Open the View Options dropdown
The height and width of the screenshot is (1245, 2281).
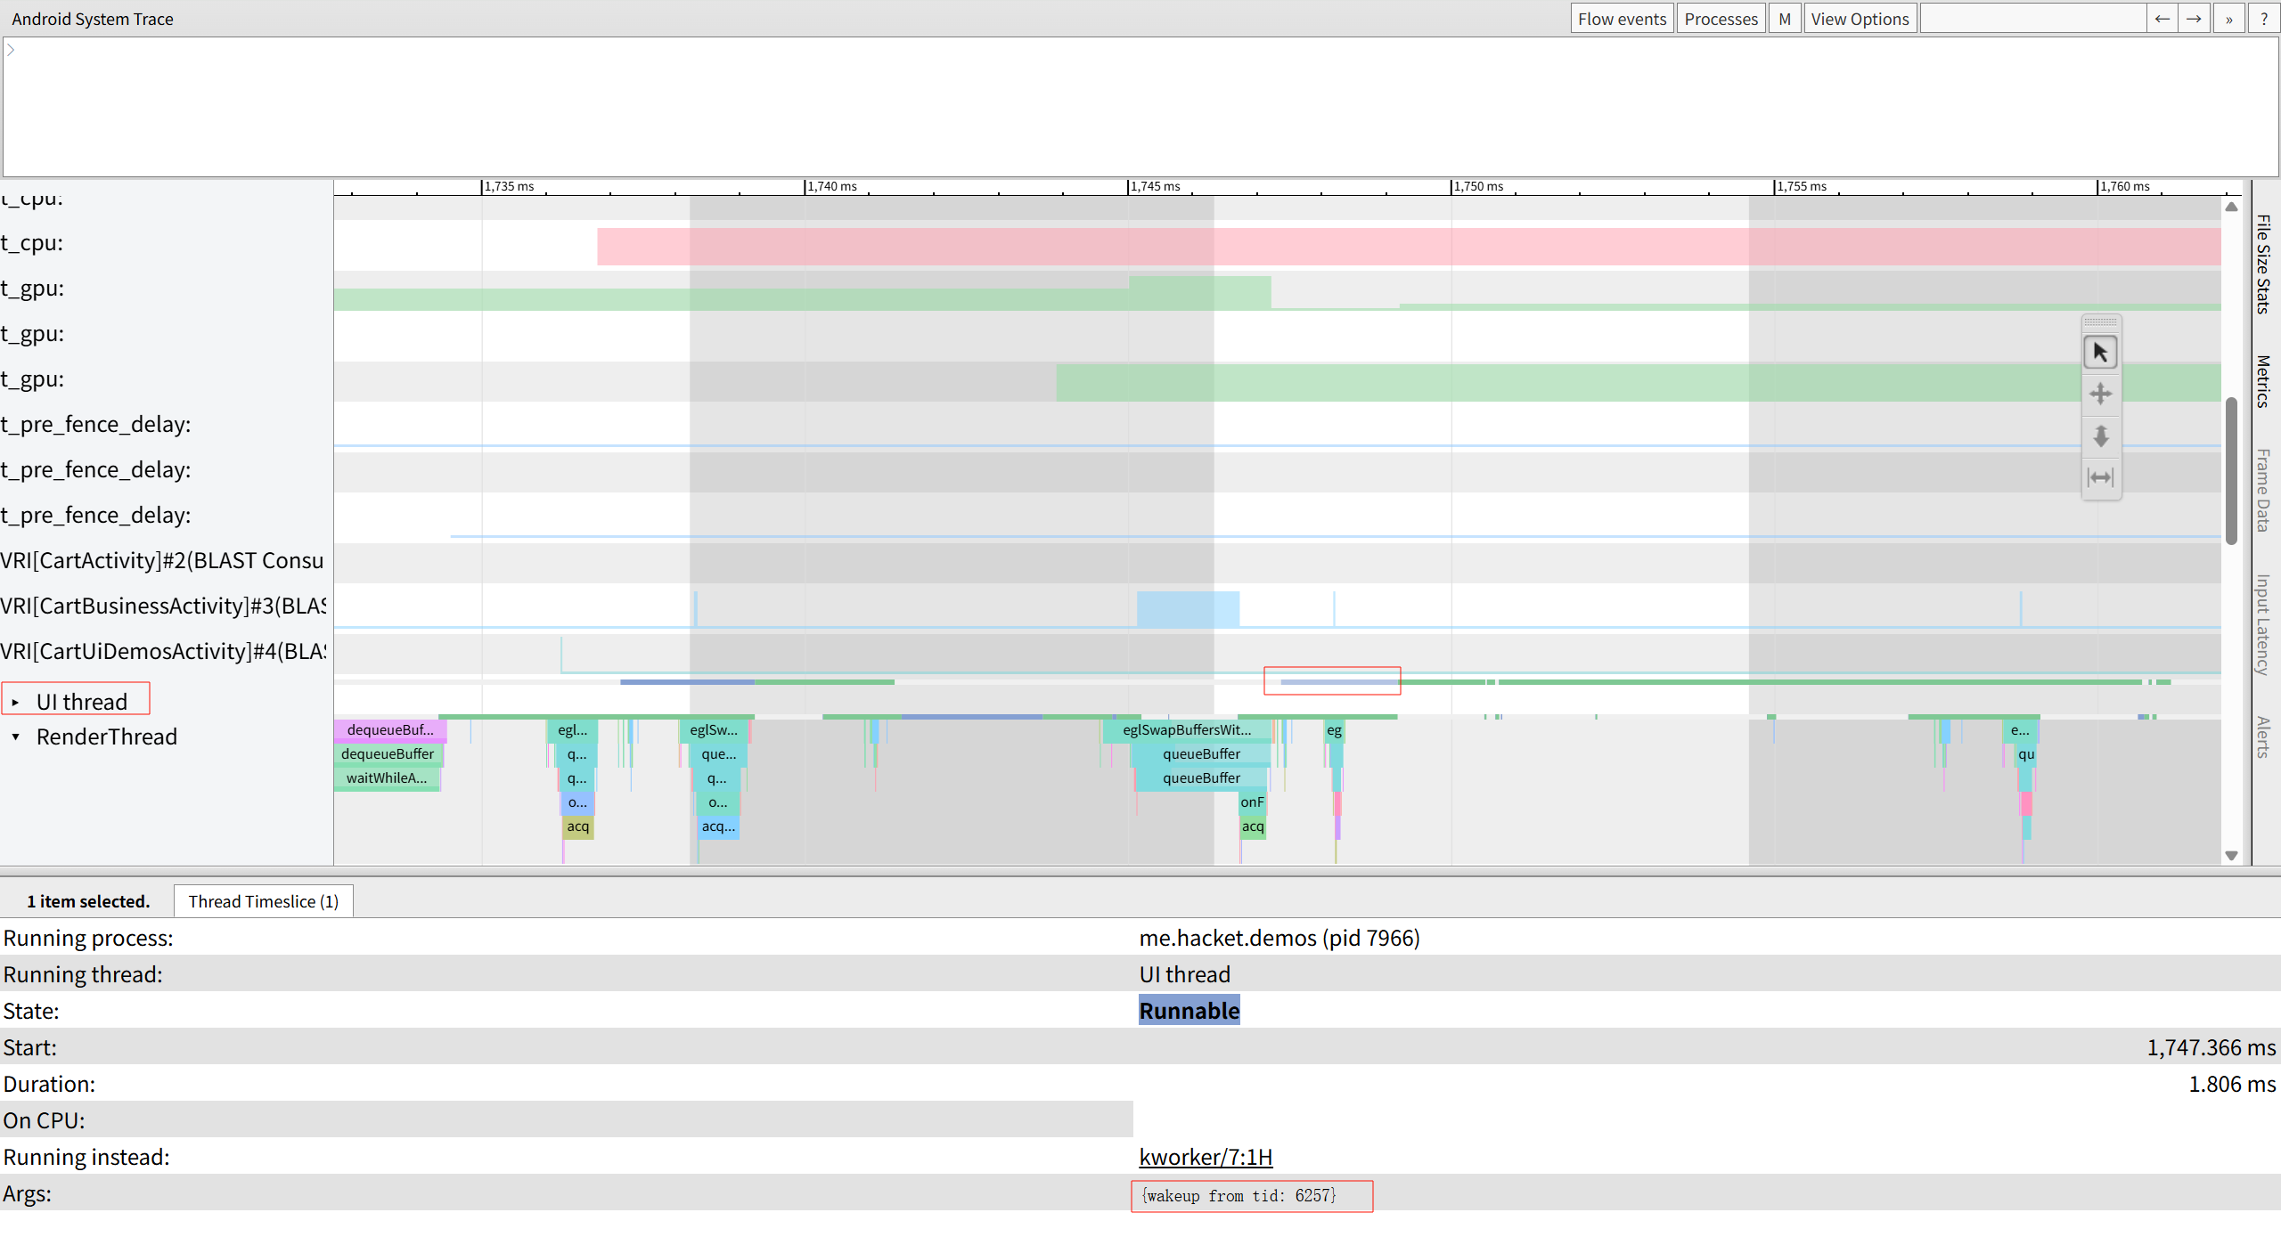coord(1860,19)
